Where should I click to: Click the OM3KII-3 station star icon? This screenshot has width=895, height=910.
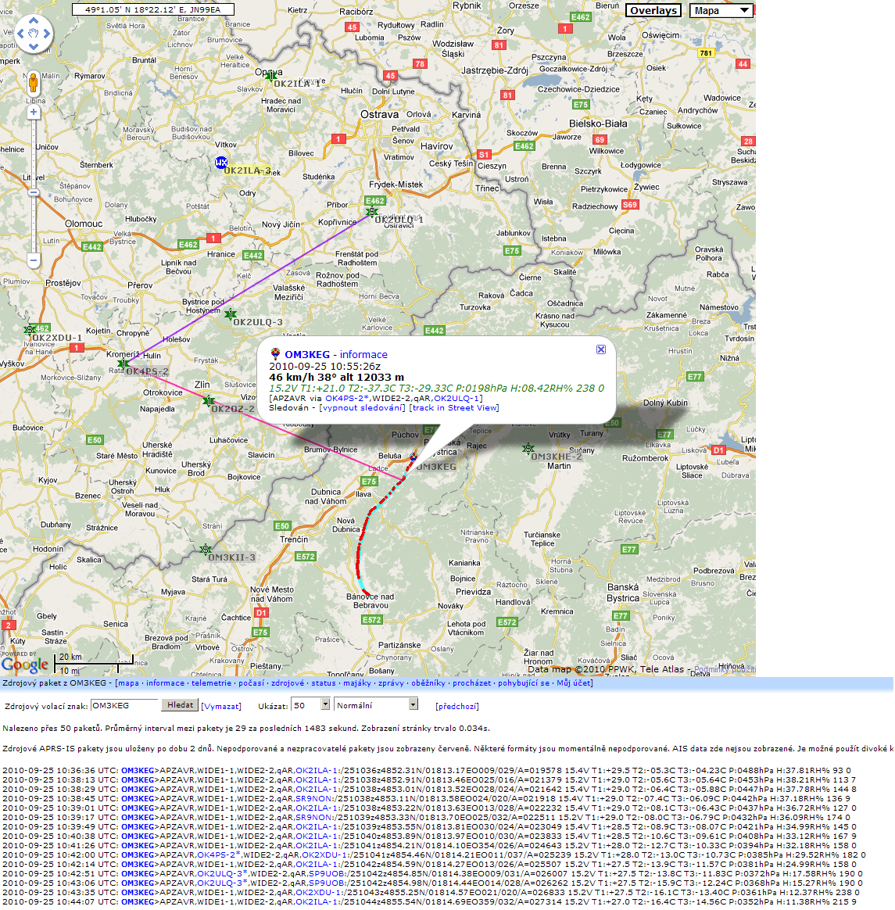[206, 549]
